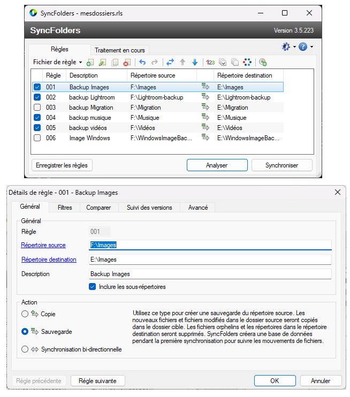350x397 pixels.
Task: Click the Répertoire source column header
Action: coord(162,75)
